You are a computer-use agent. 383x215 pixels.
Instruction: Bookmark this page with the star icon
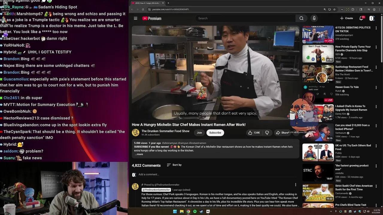click(x=334, y=9)
